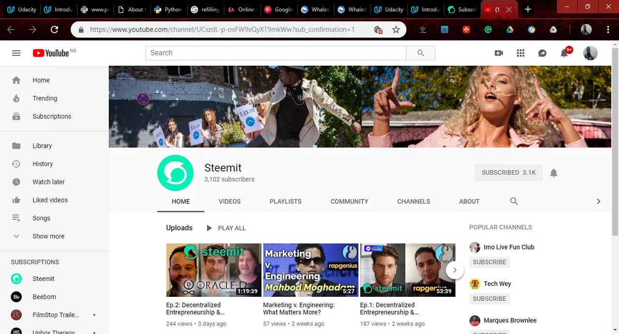Switch to the COMMUNITY channel tab
The width and height of the screenshot is (619, 334).
(x=349, y=201)
